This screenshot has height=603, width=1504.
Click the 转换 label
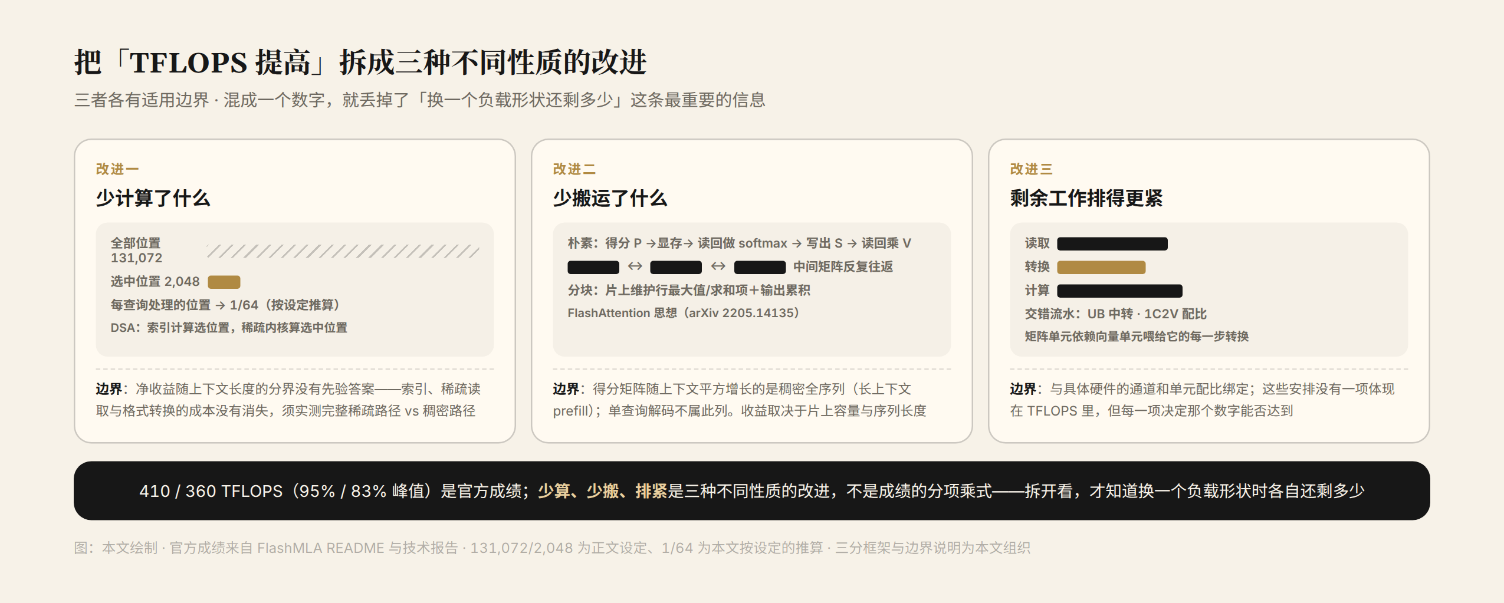tap(1037, 266)
